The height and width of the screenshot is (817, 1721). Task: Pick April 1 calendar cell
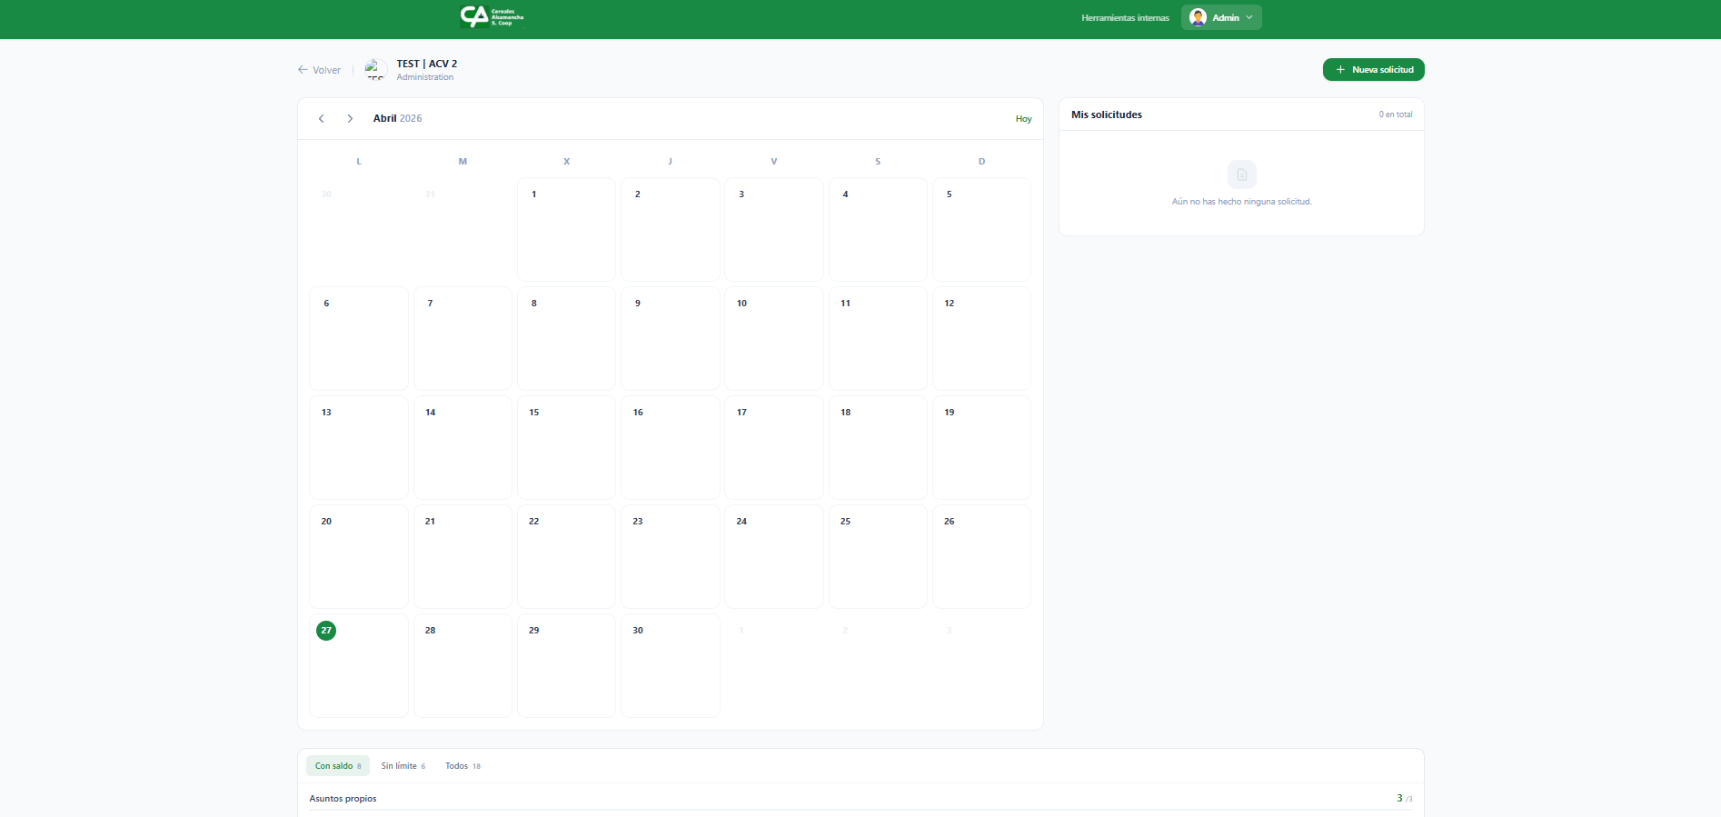pyautogui.click(x=566, y=229)
